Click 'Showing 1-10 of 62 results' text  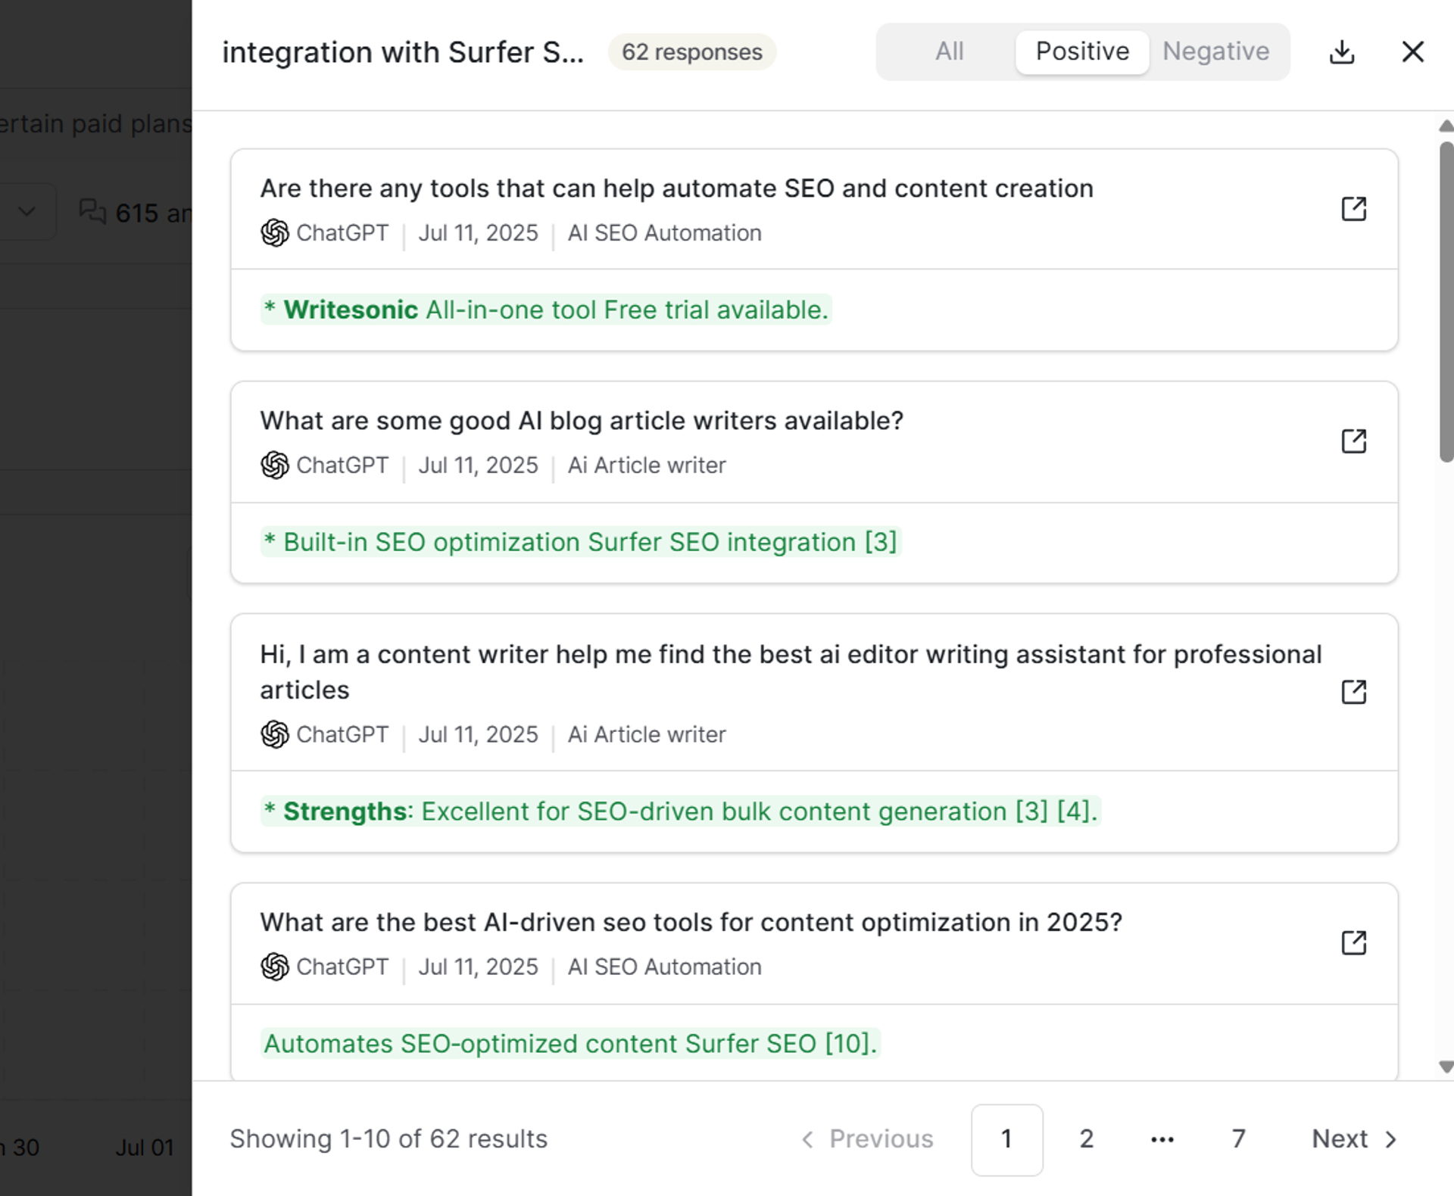tap(388, 1138)
